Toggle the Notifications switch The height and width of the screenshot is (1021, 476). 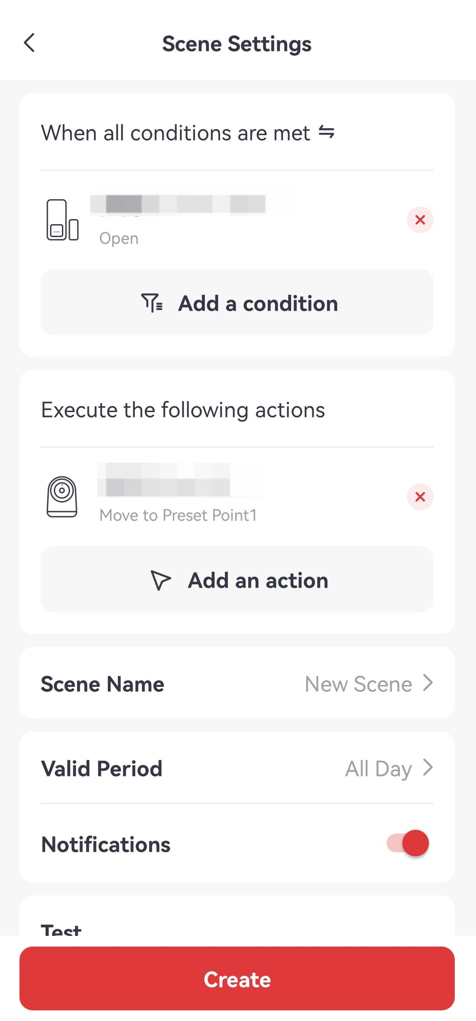408,843
